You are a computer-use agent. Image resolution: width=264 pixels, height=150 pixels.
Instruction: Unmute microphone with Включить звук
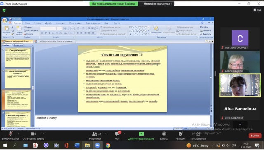[10, 136]
